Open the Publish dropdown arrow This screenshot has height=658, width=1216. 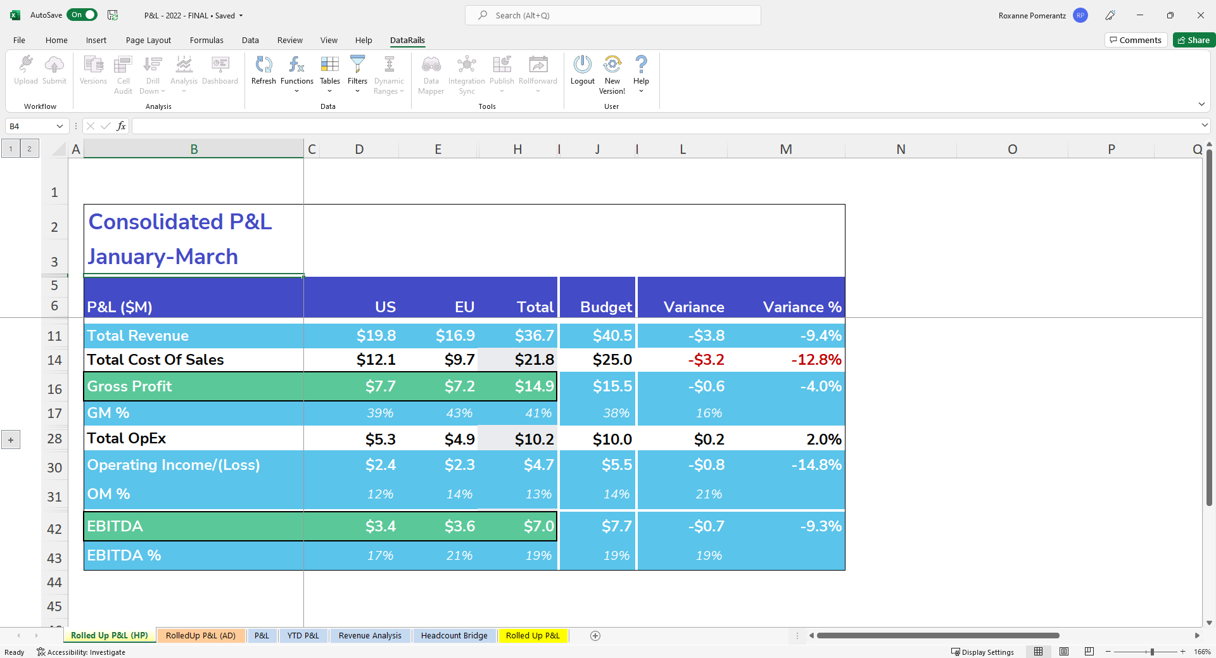point(502,92)
